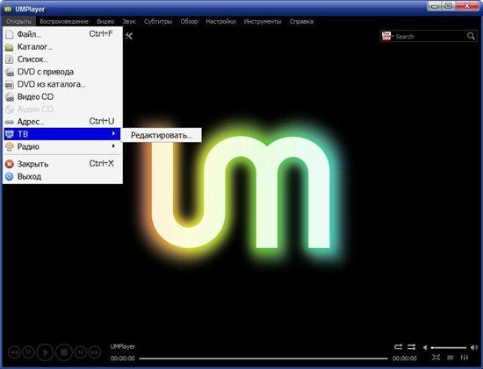This screenshot has height=369, width=483.
Task: Click the Закрыть menu item
Action: tap(62, 164)
